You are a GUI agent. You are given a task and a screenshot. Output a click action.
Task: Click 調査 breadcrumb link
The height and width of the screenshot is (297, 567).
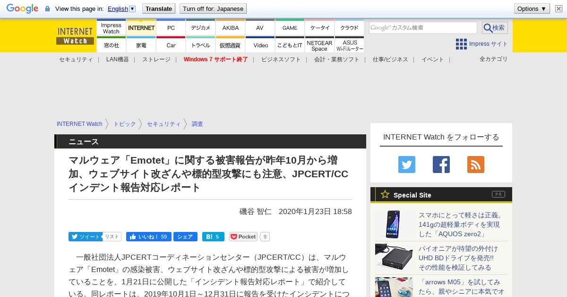click(x=198, y=124)
